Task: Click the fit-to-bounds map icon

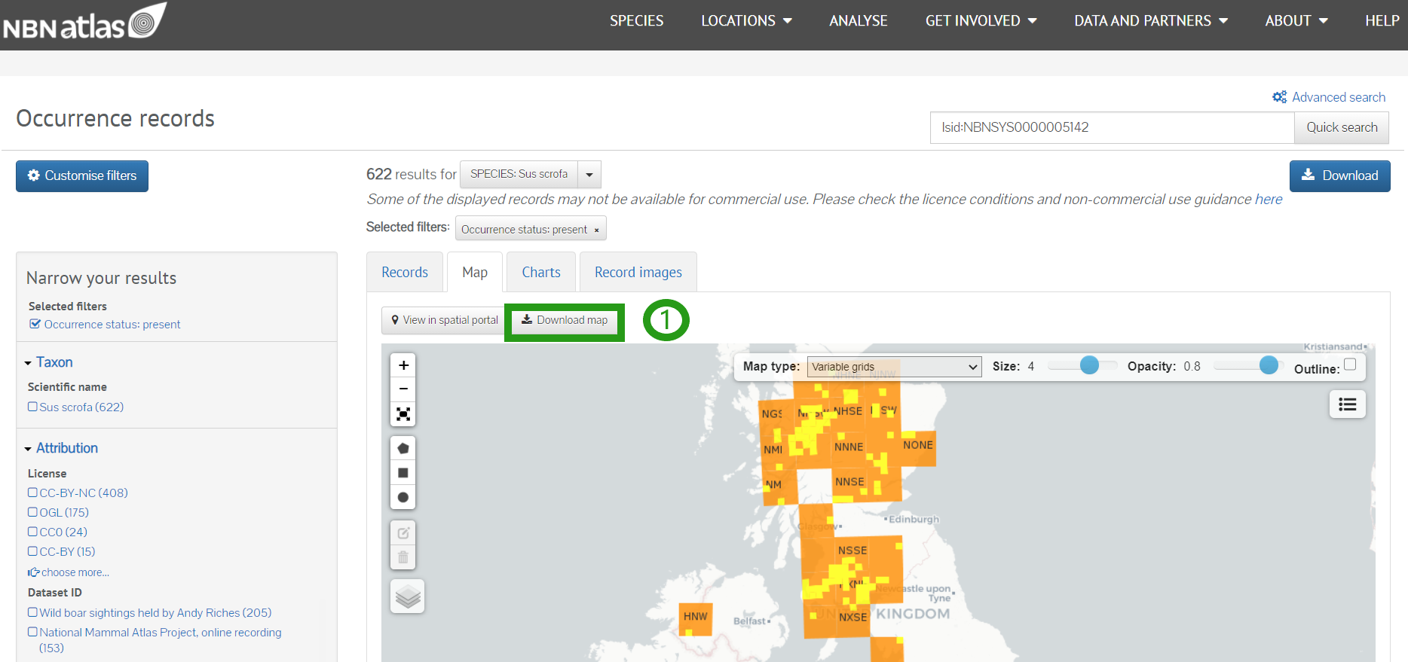Action: (403, 414)
